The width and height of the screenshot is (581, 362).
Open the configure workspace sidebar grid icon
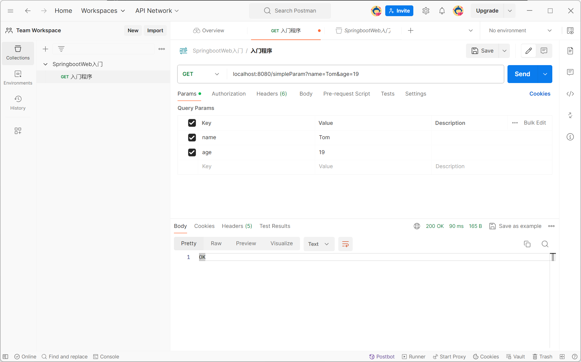pyautogui.click(x=18, y=131)
